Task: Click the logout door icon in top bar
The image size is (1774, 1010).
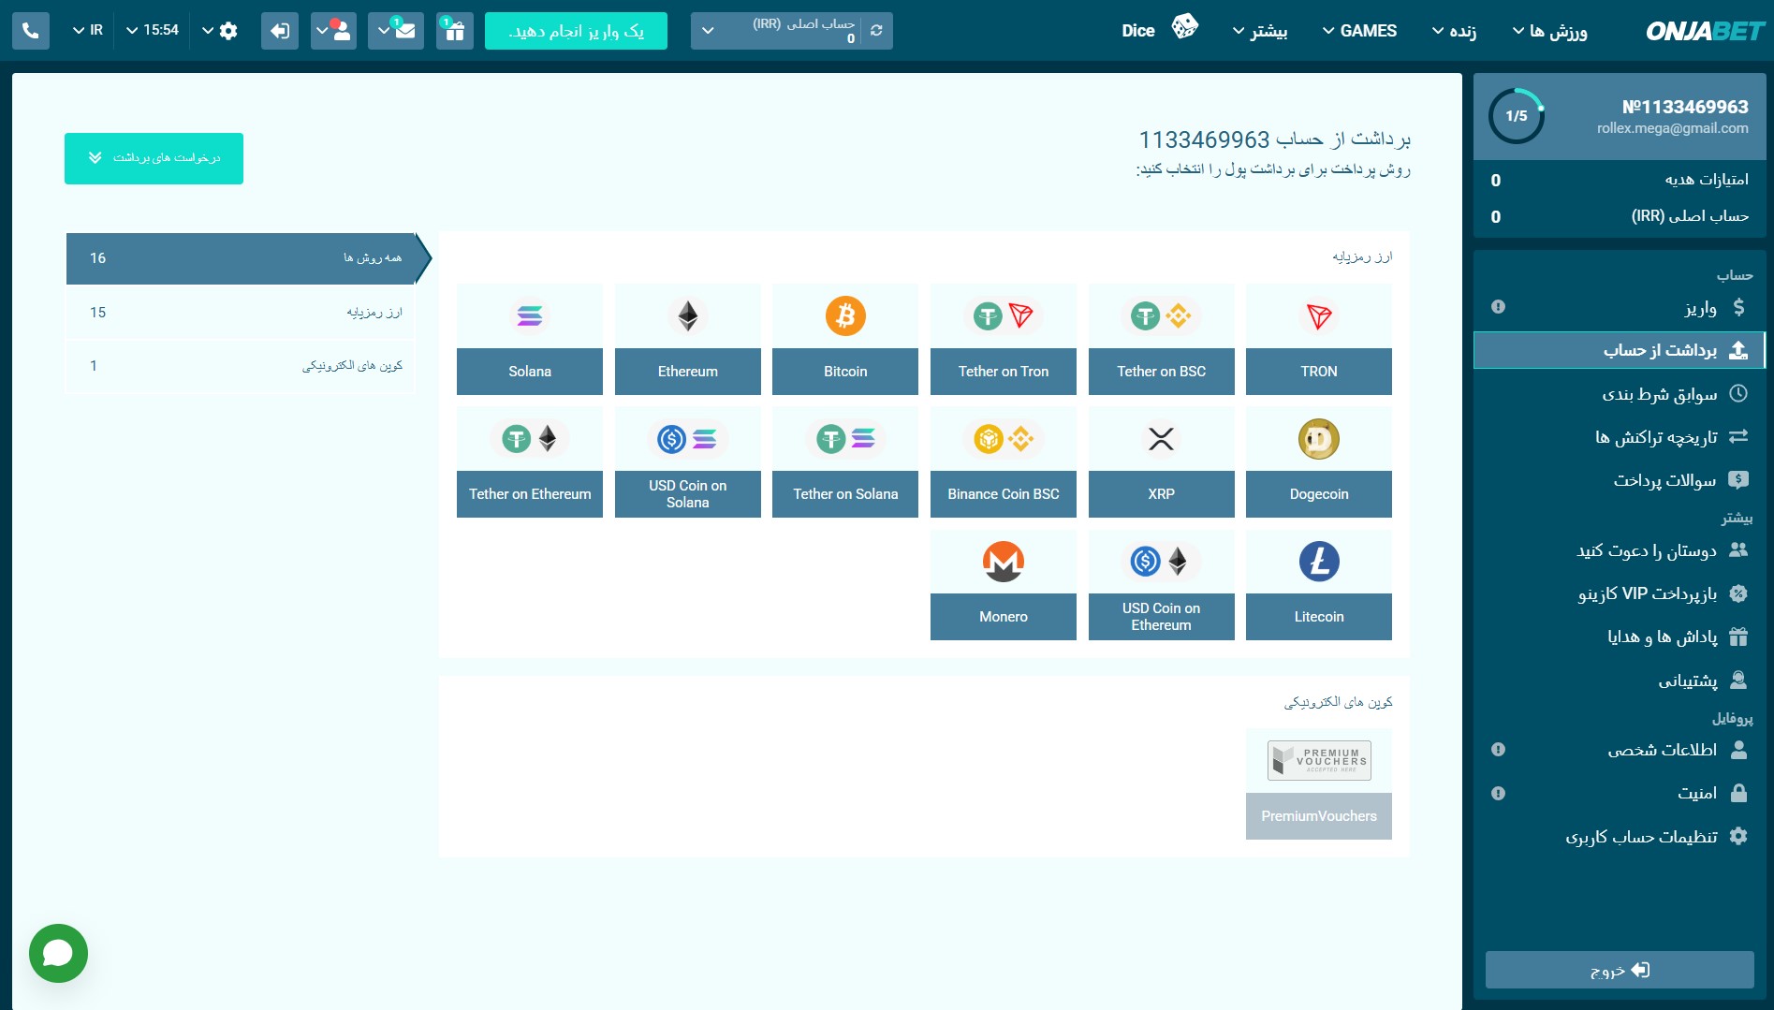Action: click(x=280, y=31)
